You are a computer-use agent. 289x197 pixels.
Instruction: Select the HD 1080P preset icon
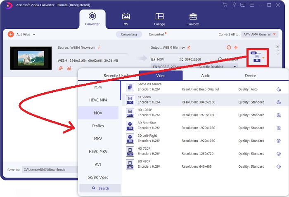point(130,113)
